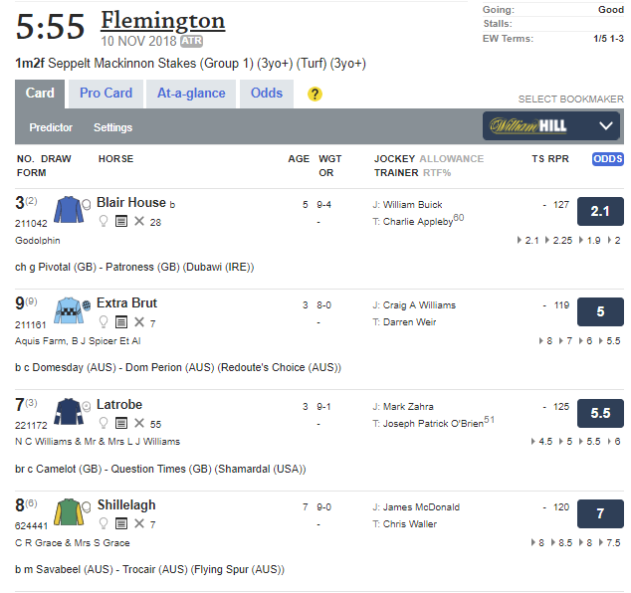This screenshot has height=593, width=631.
Task: Click the 2.1 odds button for Blair House
Action: 600,211
